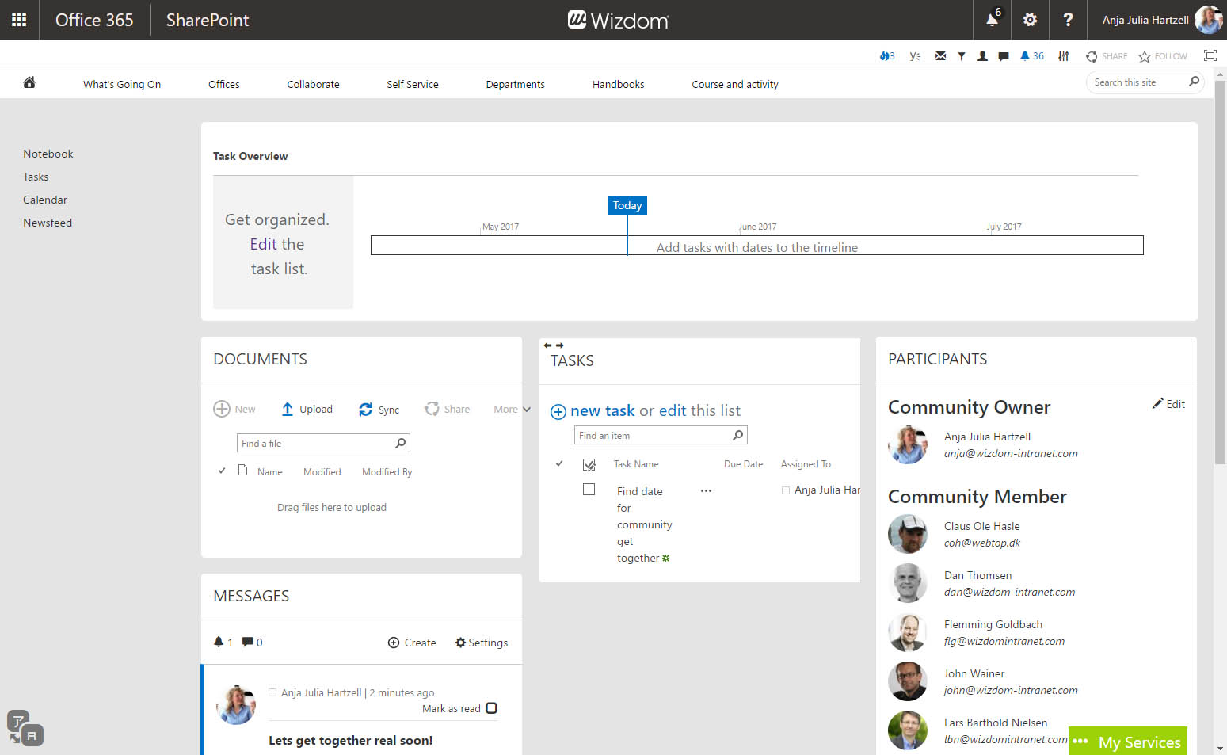Click the flame icon showing 3

[x=886, y=56]
